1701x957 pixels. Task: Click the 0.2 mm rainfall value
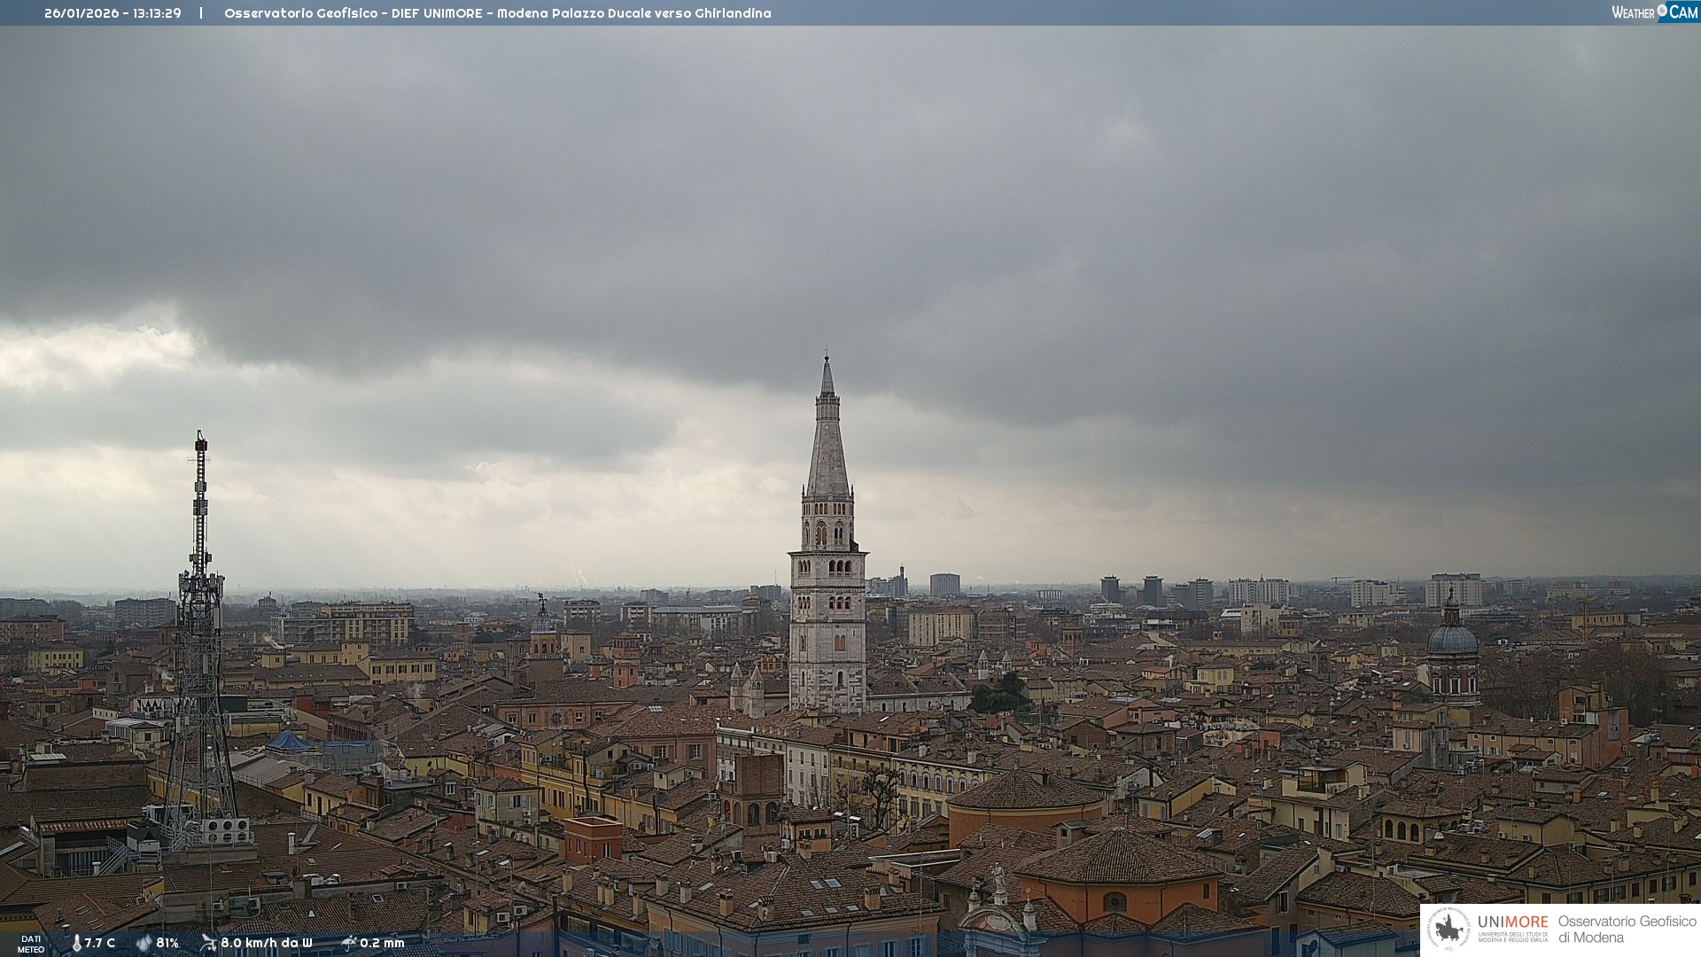click(x=382, y=943)
